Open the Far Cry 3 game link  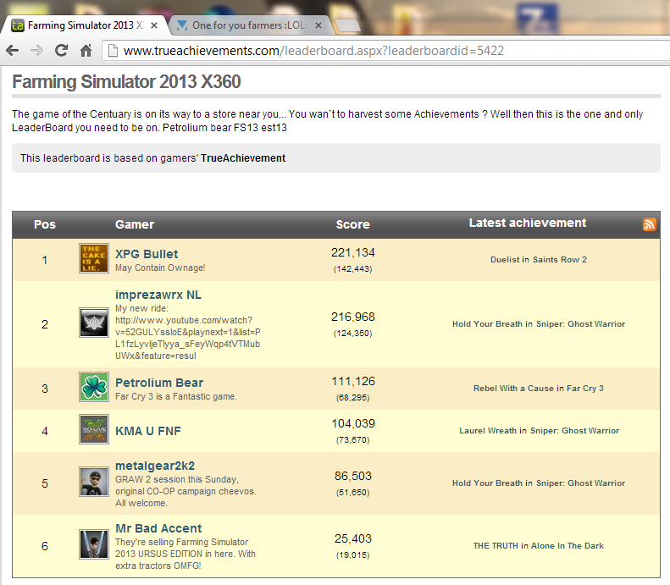(x=585, y=389)
